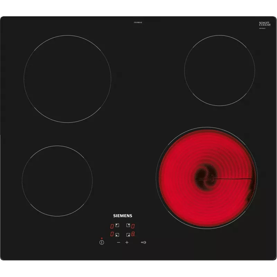This screenshot has height=277, width=277.
Task: Tap the main power on/off symbol
Action: click(101, 242)
